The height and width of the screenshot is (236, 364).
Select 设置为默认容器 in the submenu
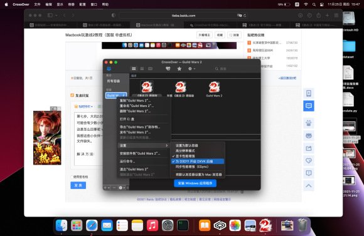point(198,146)
